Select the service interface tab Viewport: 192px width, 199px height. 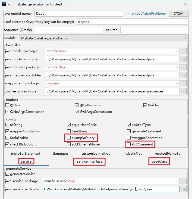coord(90,161)
